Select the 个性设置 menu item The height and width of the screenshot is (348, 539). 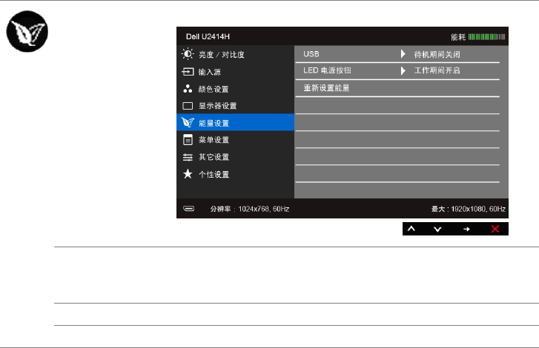pyautogui.click(x=236, y=174)
